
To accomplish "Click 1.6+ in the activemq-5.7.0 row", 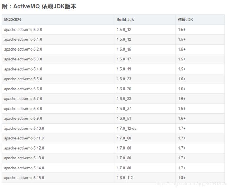I will [182, 99].
